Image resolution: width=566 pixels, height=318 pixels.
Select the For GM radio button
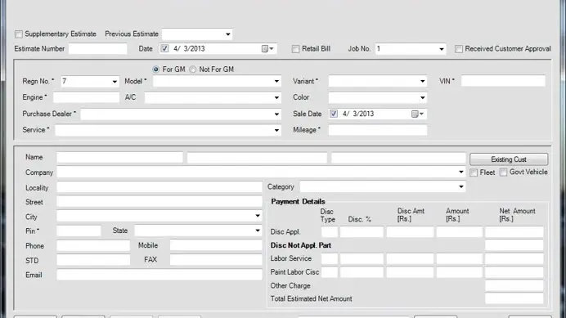tap(156, 69)
